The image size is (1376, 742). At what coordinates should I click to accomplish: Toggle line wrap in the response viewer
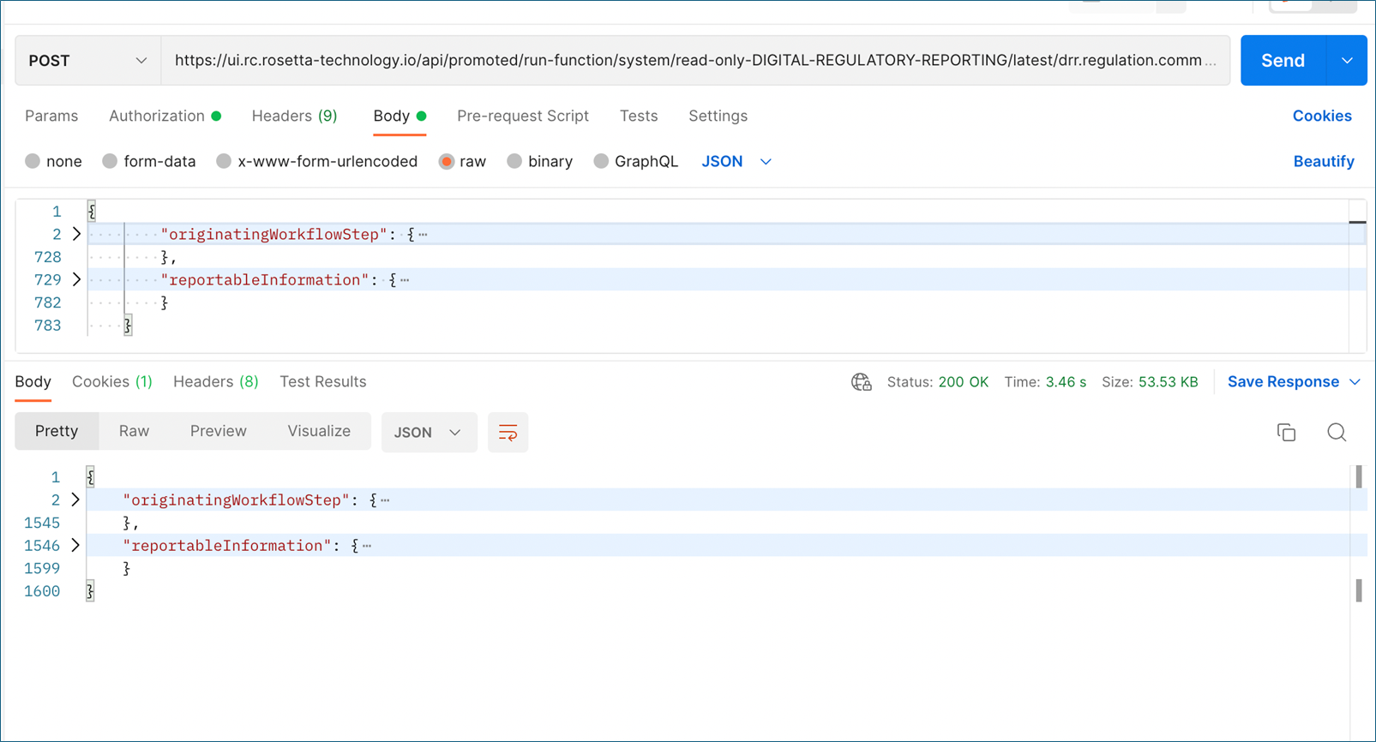(x=508, y=433)
